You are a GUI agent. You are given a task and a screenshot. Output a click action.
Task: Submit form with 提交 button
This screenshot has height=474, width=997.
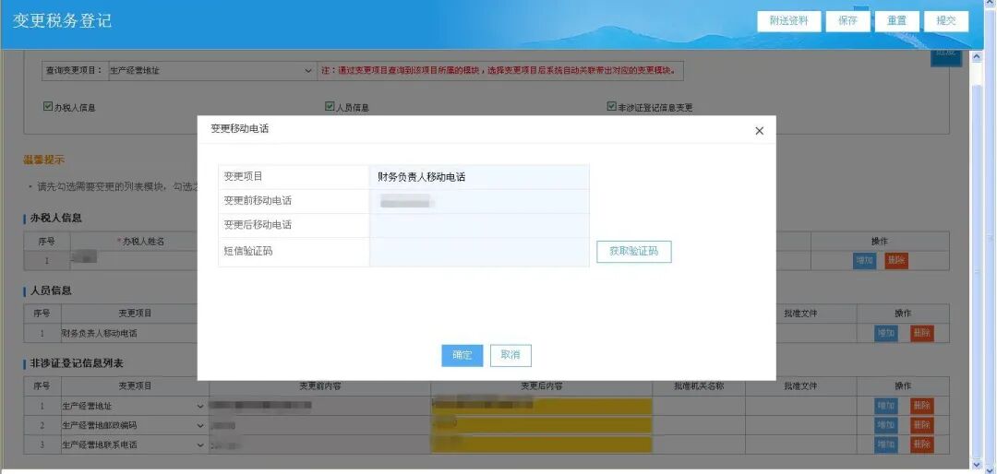946,21
